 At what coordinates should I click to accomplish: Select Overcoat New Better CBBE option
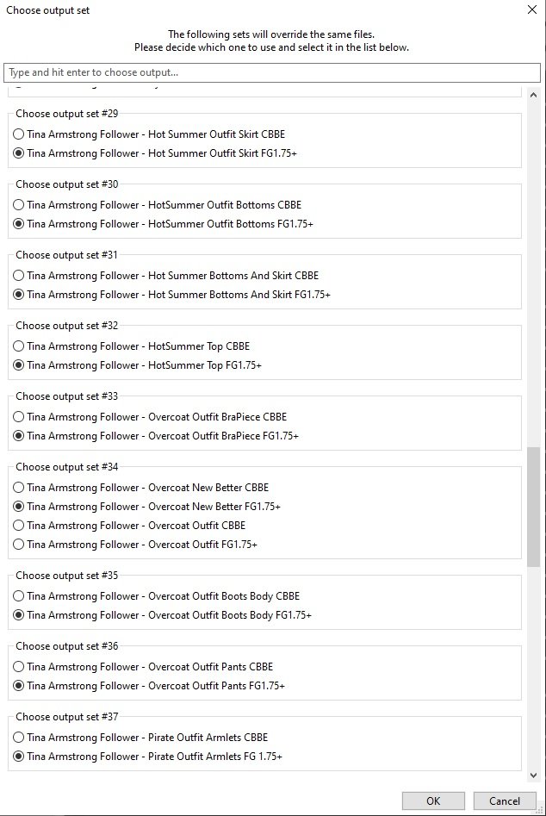(x=19, y=488)
